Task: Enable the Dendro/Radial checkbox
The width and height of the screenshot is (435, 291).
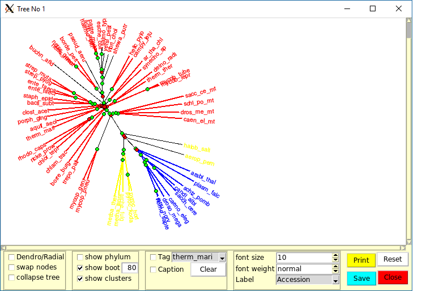Action: [12, 257]
